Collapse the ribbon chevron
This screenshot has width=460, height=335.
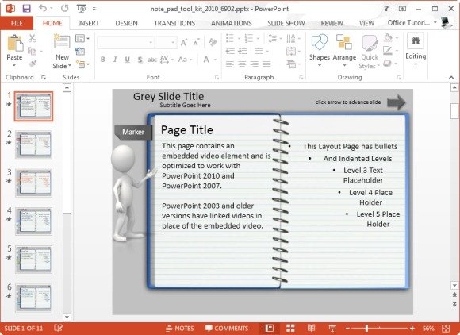tap(451, 78)
